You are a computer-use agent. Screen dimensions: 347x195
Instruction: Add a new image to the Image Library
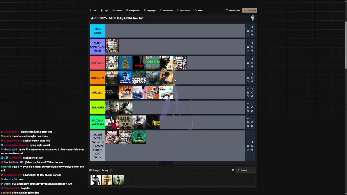(x=130, y=180)
